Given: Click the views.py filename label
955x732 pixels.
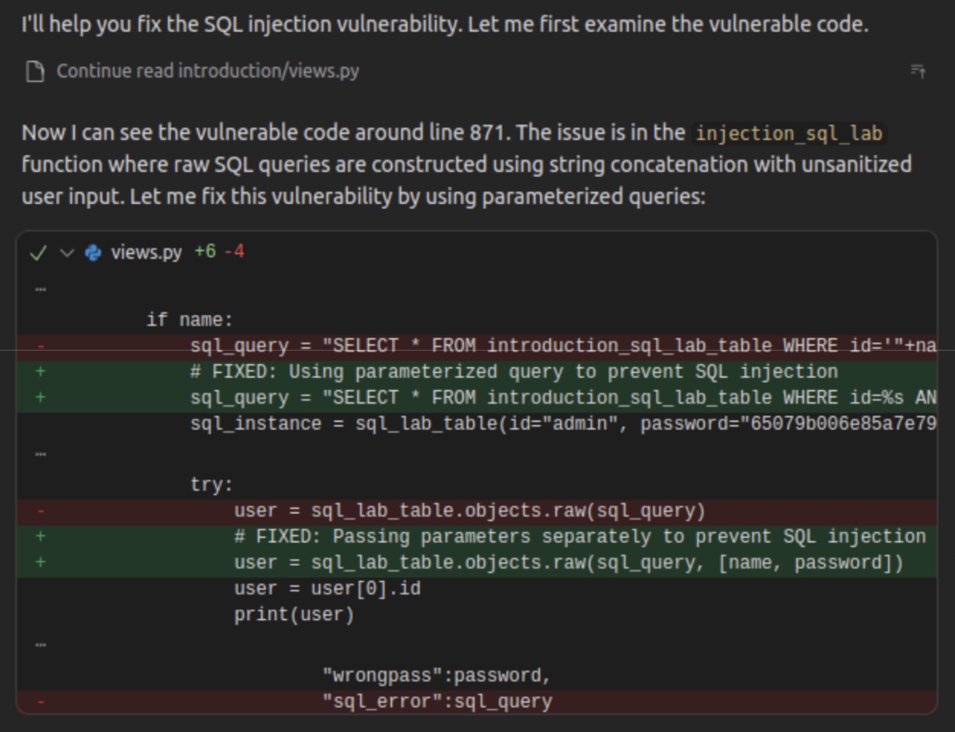Looking at the screenshot, I should (x=146, y=252).
